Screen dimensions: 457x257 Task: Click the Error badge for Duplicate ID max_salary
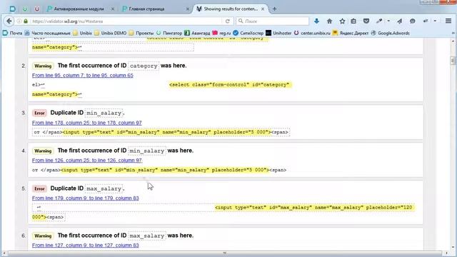click(x=39, y=188)
